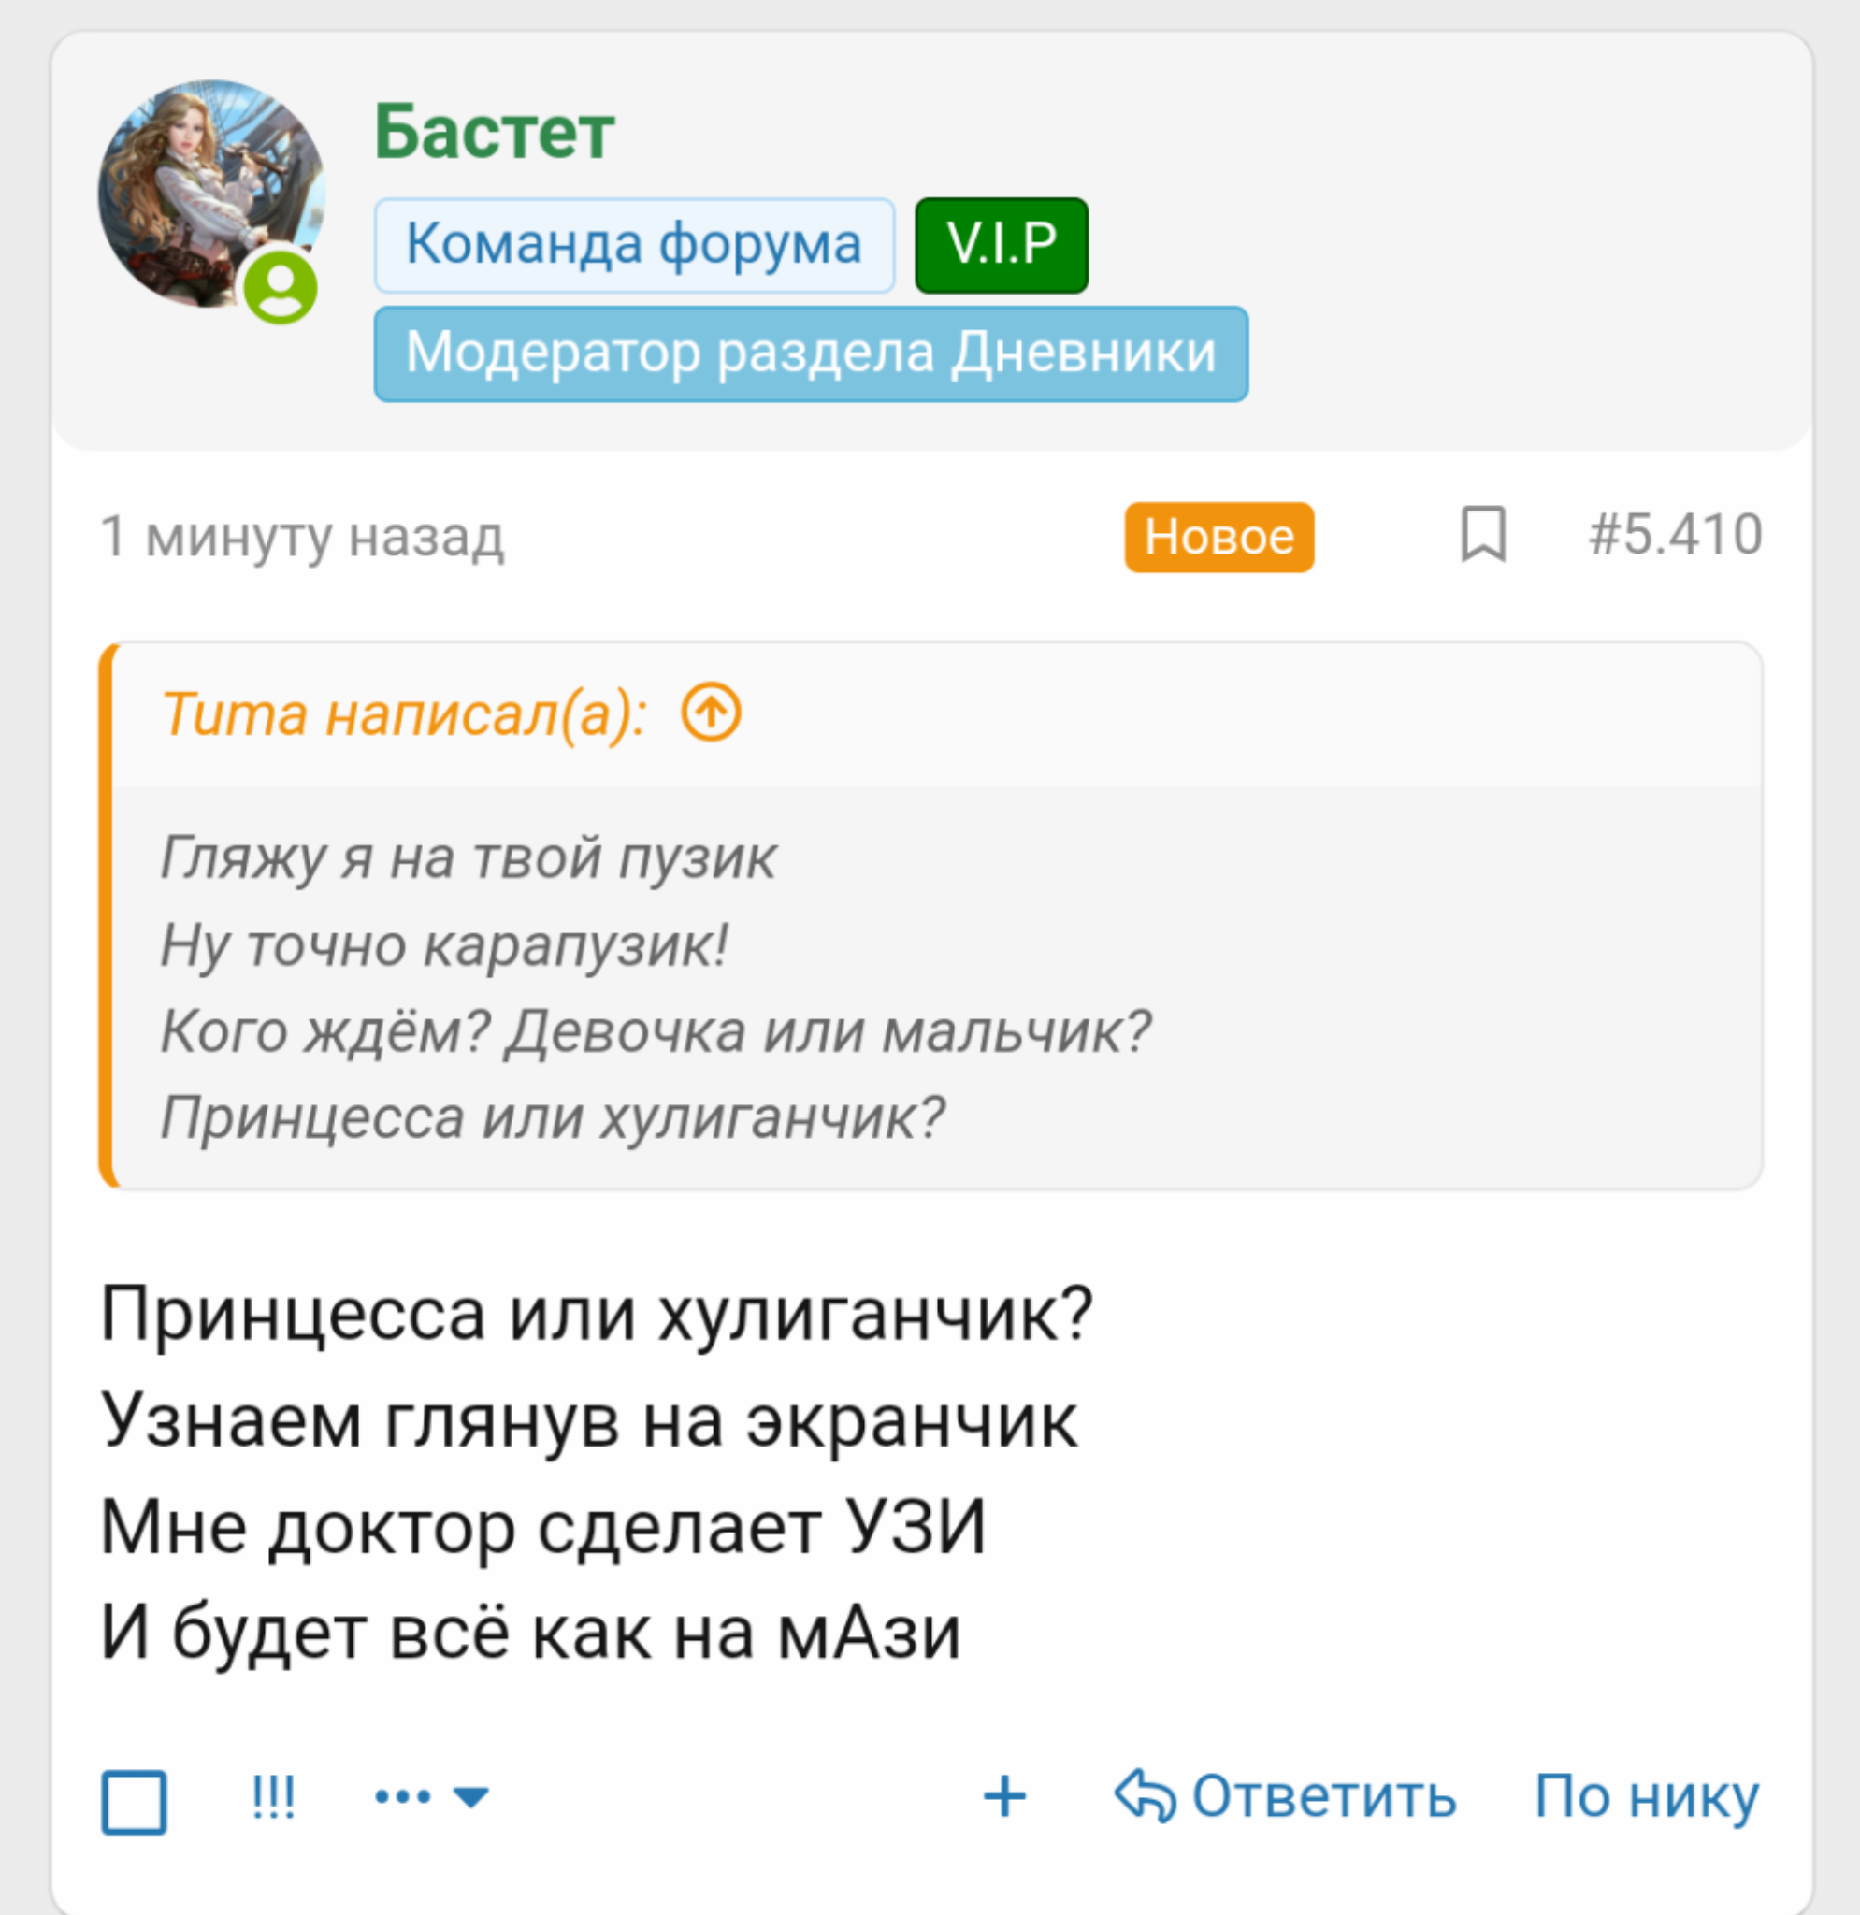Open the three-dots more options dropdown

coord(432,1796)
